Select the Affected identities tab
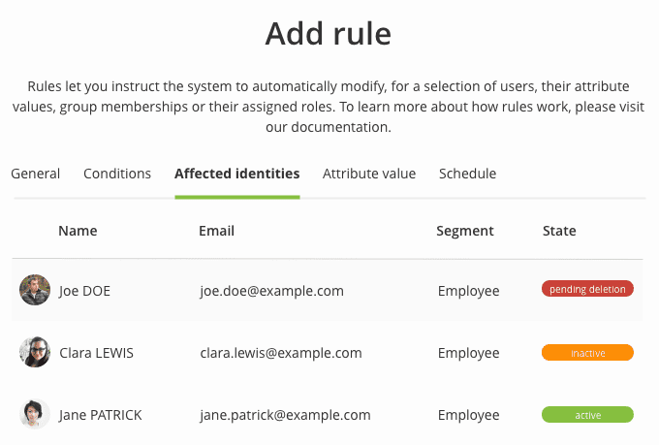The image size is (659, 445). click(236, 174)
